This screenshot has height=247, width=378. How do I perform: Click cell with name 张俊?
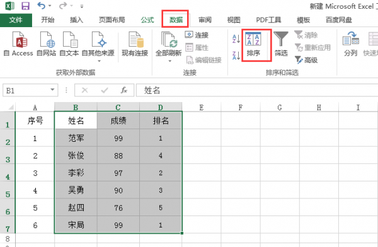[x=76, y=156]
